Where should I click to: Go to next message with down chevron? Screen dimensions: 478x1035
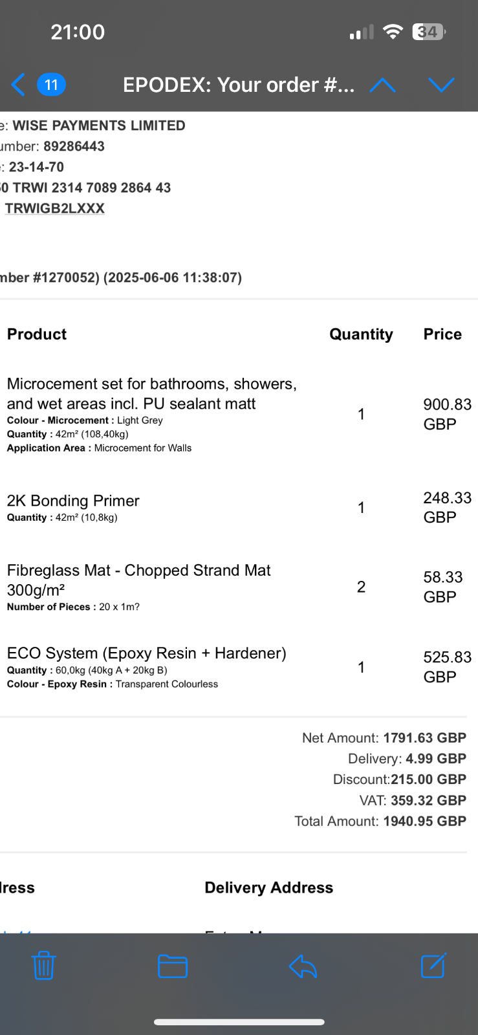click(x=441, y=85)
